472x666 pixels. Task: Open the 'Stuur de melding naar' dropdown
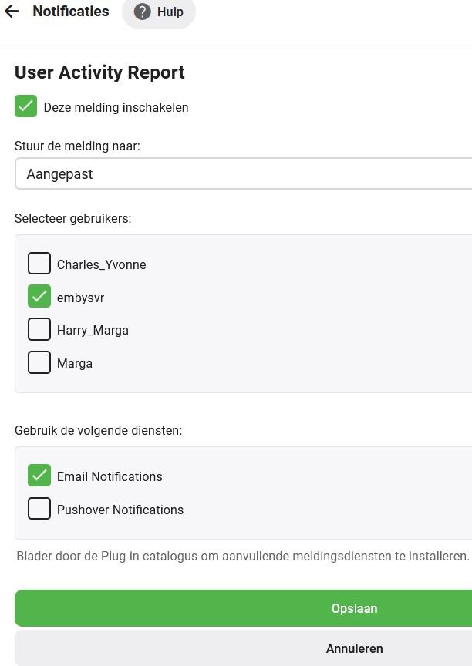click(243, 173)
